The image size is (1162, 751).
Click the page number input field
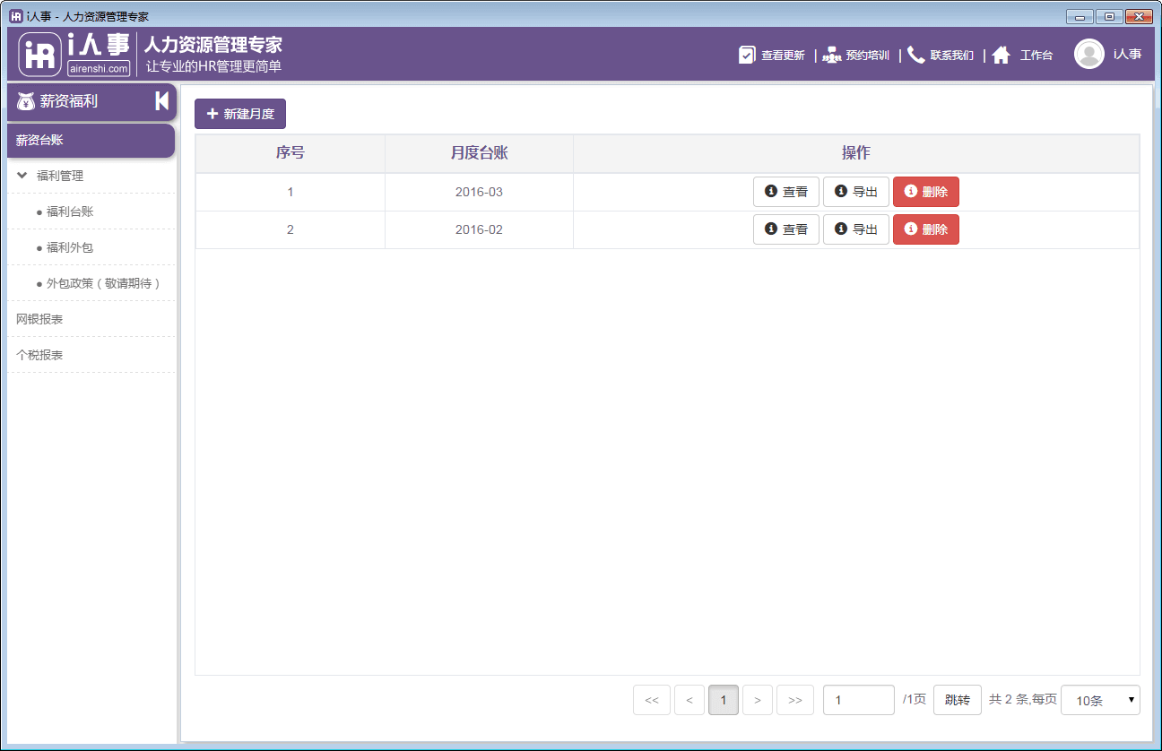point(858,700)
